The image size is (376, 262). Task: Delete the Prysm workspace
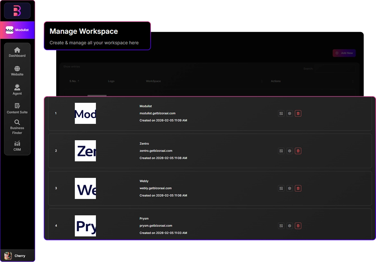pos(298,226)
